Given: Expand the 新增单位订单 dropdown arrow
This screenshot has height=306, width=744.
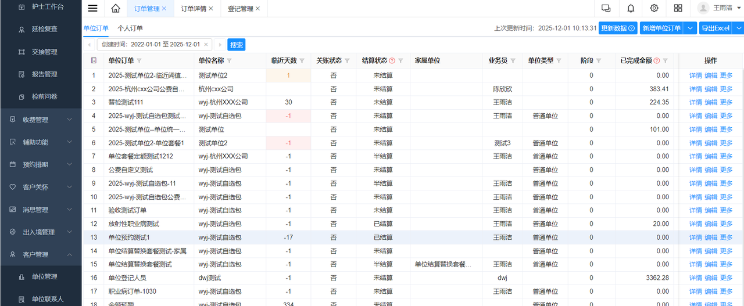Looking at the screenshot, I should (x=690, y=28).
